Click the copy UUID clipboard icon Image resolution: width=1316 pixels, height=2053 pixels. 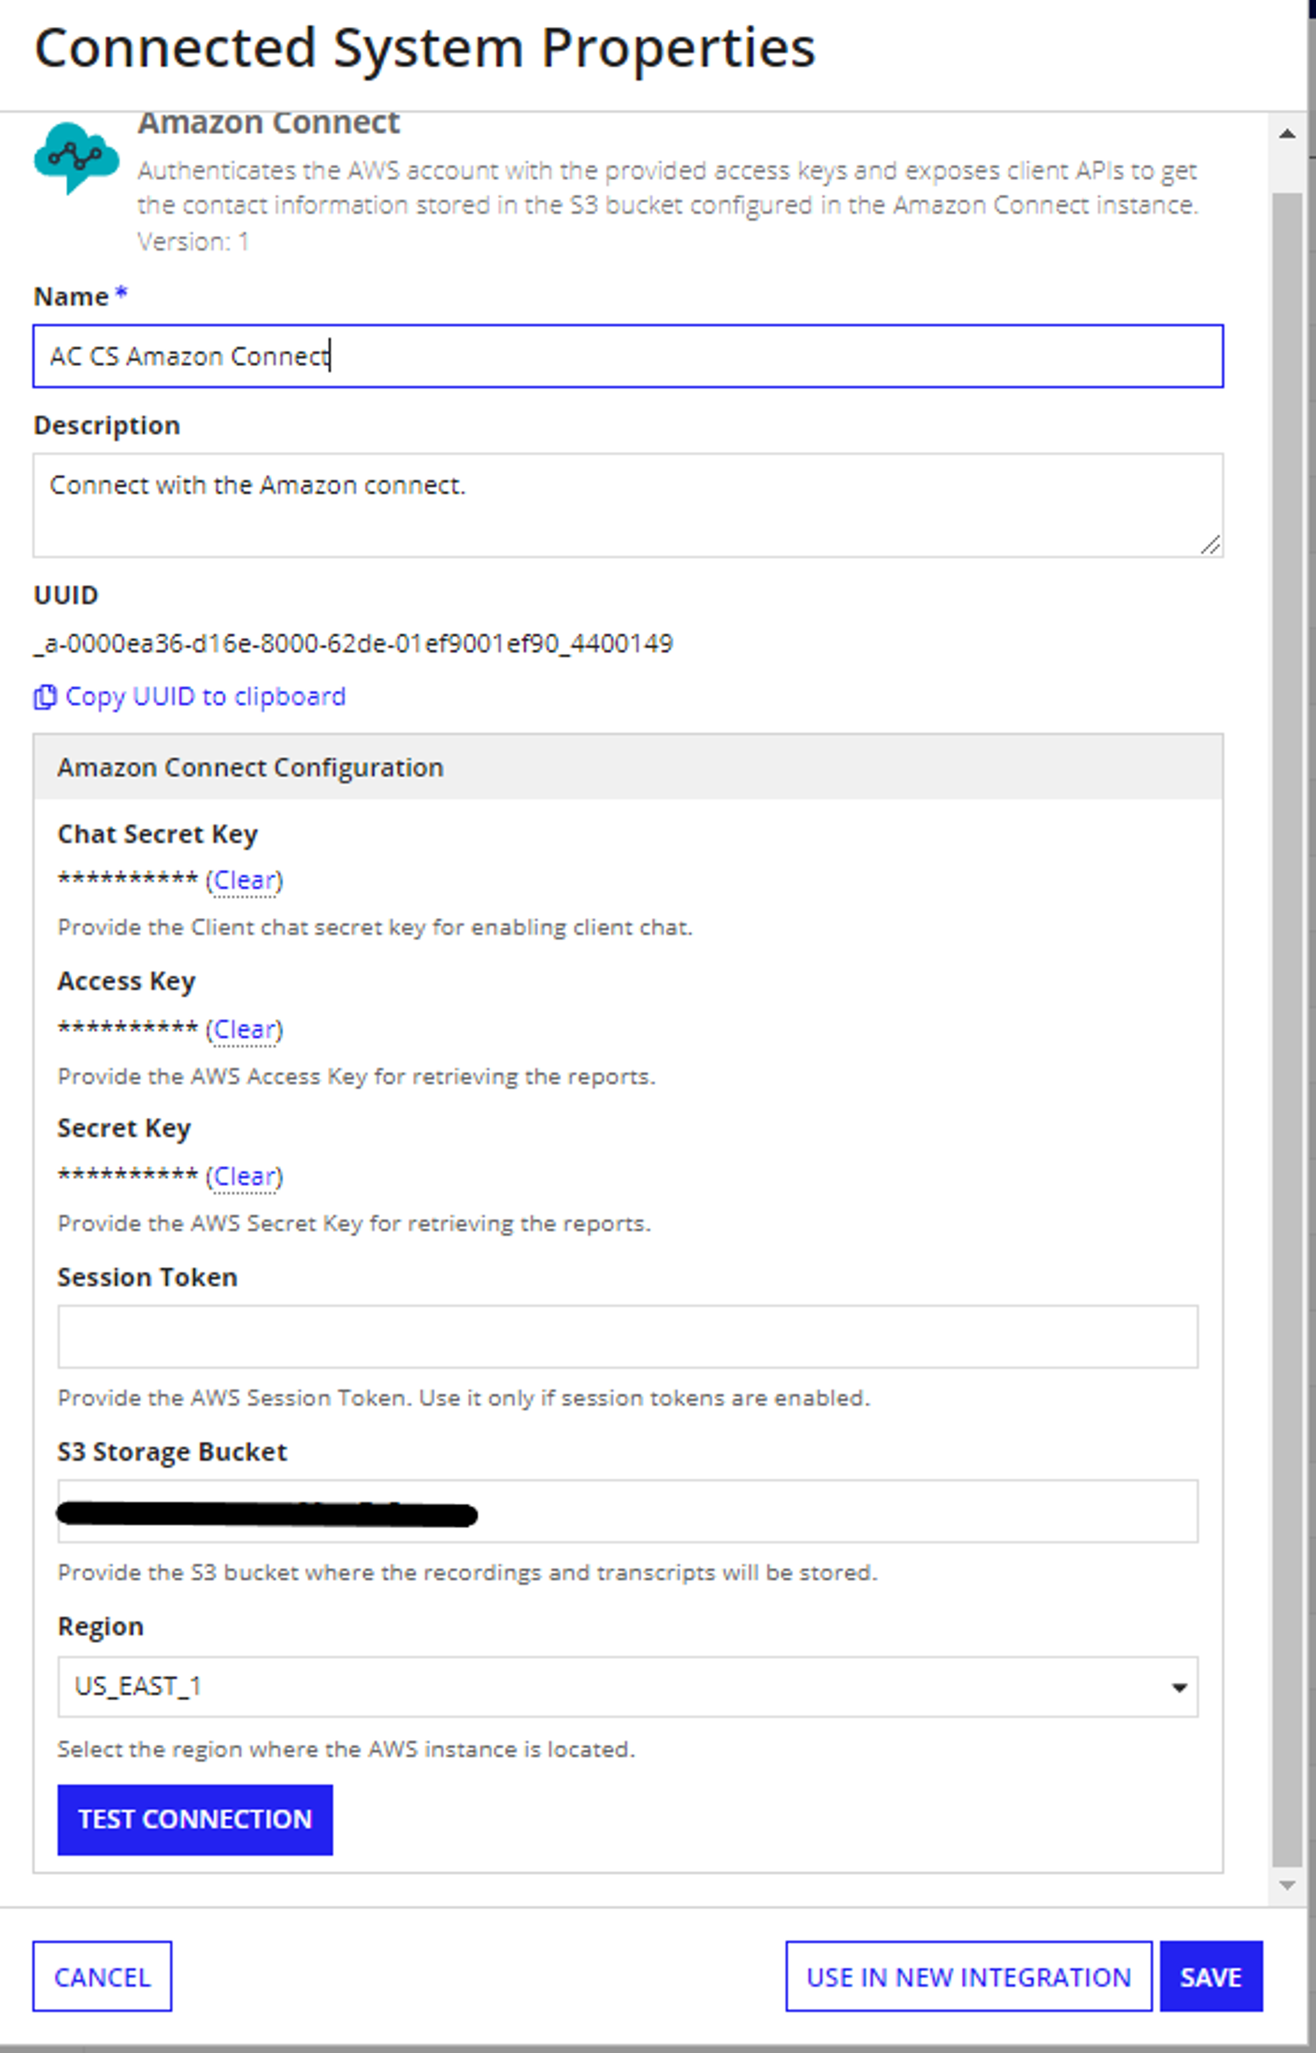tap(45, 697)
